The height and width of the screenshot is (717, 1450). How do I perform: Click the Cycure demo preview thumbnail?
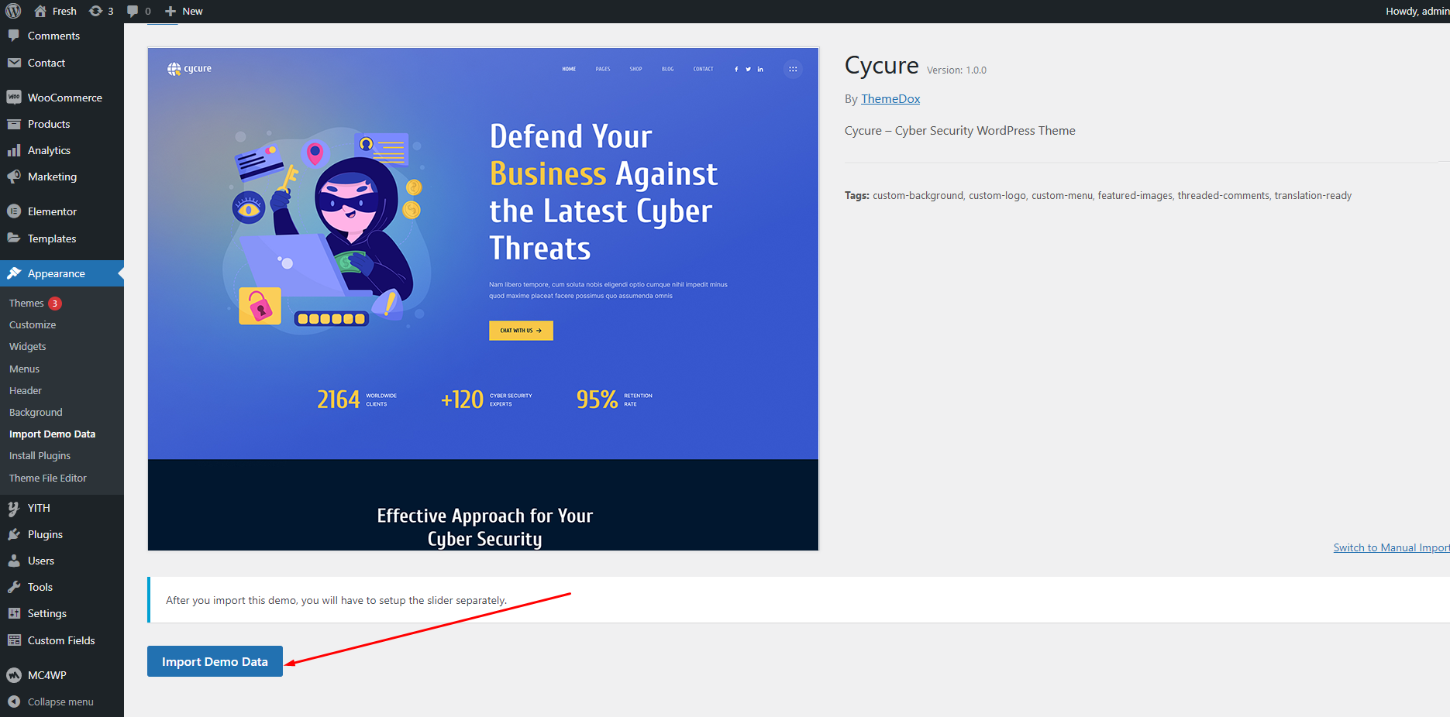coord(483,299)
